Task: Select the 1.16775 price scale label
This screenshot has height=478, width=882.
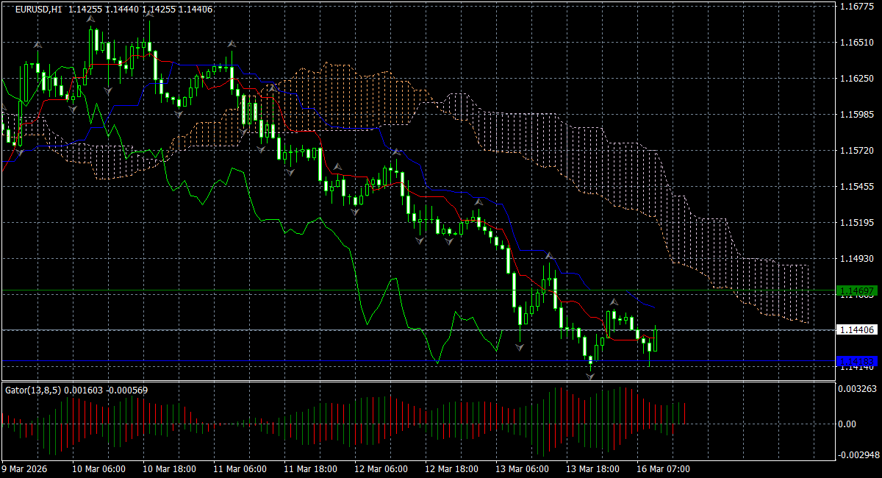Action: (858, 7)
